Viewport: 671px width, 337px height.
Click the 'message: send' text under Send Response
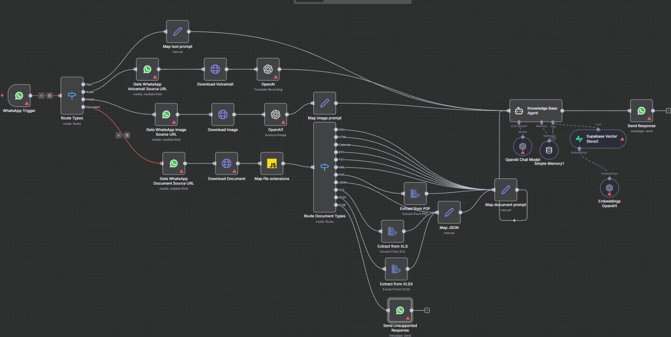pyautogui.click(x=642, y=131)
